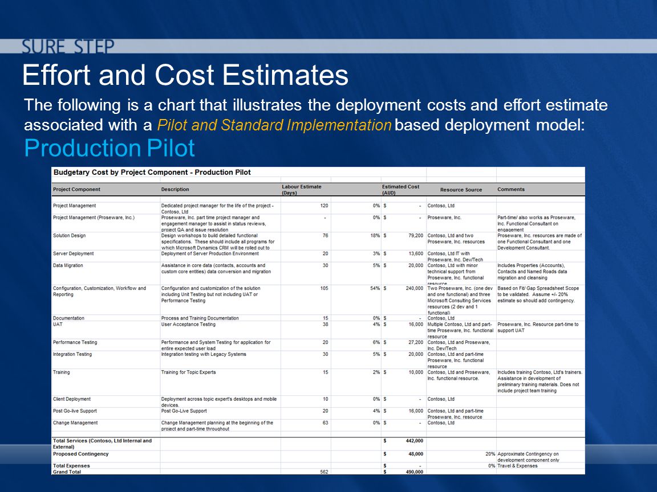Select labour value 120 for Project Management
The image size is (657, 492).
coord(324,206)
